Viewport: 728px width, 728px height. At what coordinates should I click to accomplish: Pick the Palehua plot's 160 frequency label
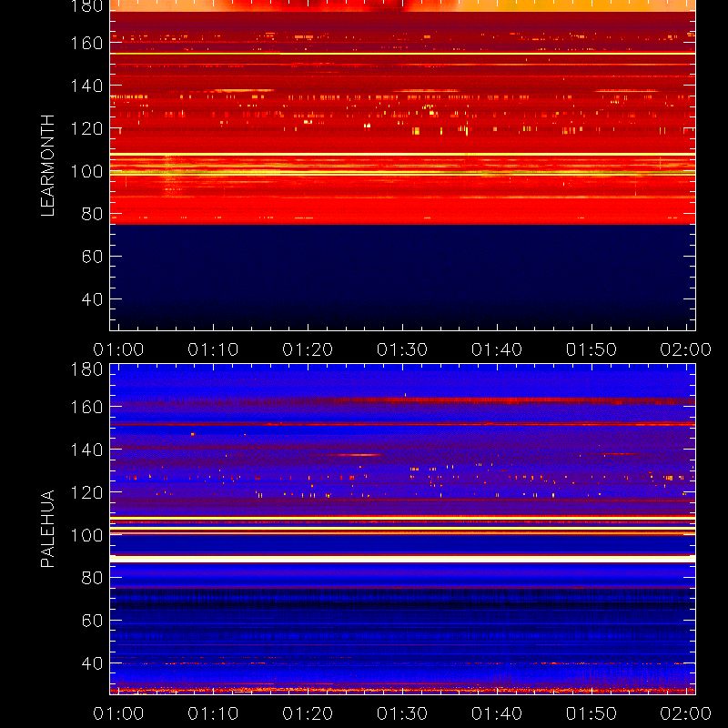tap(86, 407)
